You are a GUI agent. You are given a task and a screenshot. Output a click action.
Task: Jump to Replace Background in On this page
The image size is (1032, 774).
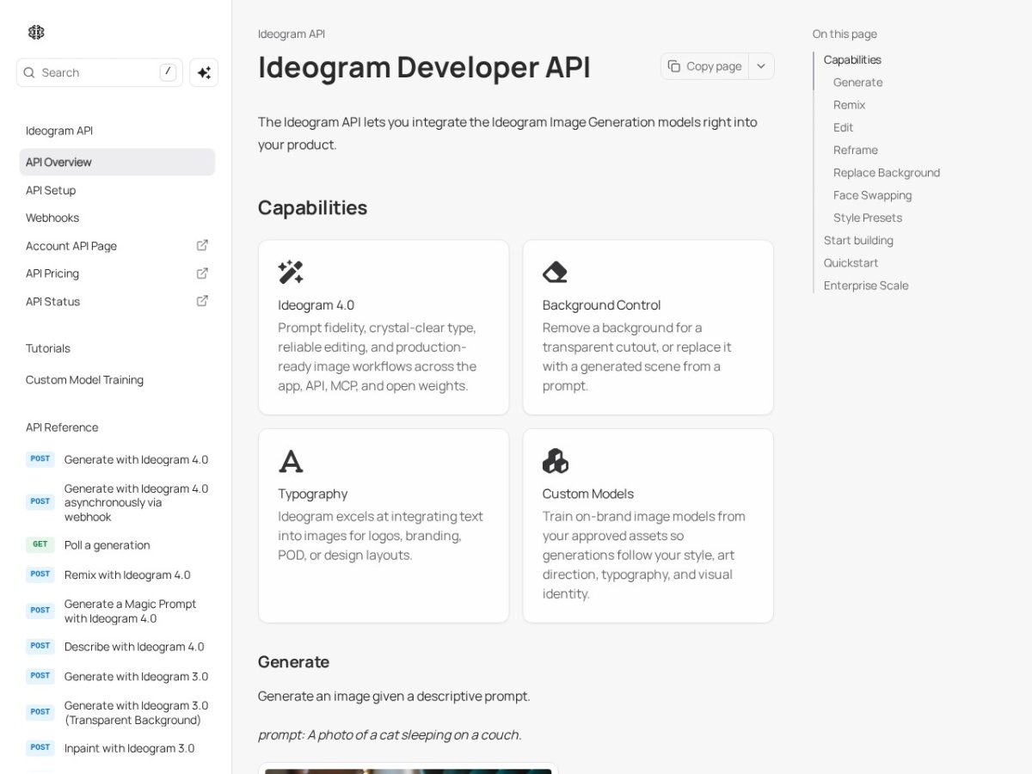tap(886, 173)
